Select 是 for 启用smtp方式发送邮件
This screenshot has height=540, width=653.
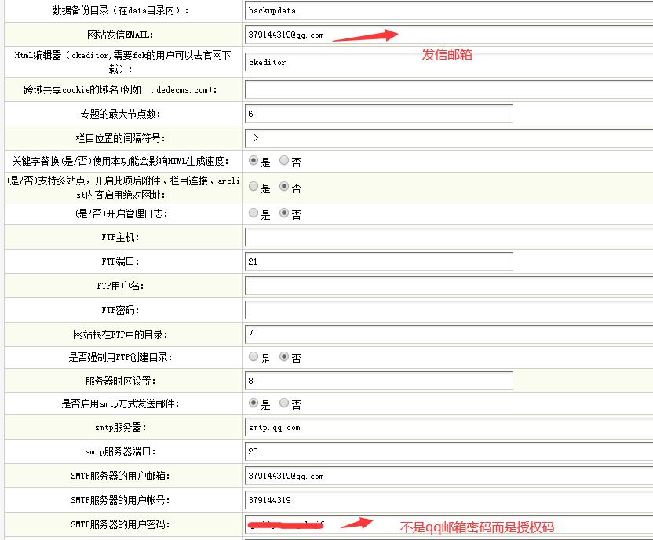(x=253, y=403)
